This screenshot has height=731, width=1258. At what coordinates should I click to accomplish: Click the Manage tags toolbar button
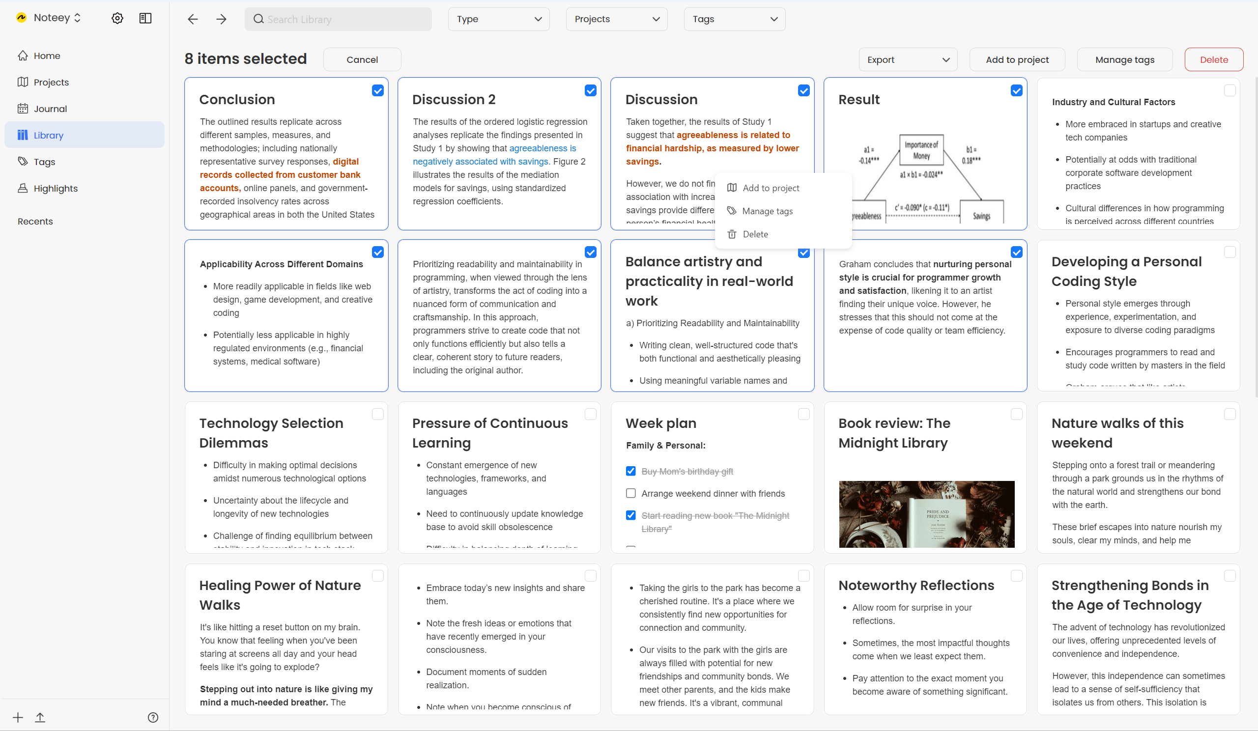point(1125,59)
